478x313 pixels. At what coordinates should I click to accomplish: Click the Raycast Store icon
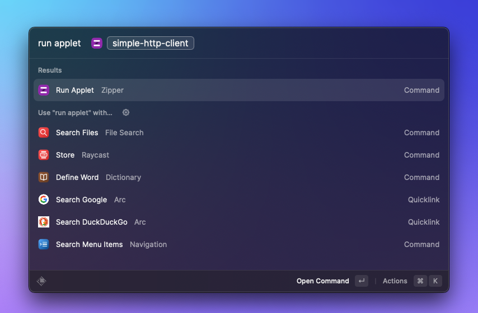(44, 155)
